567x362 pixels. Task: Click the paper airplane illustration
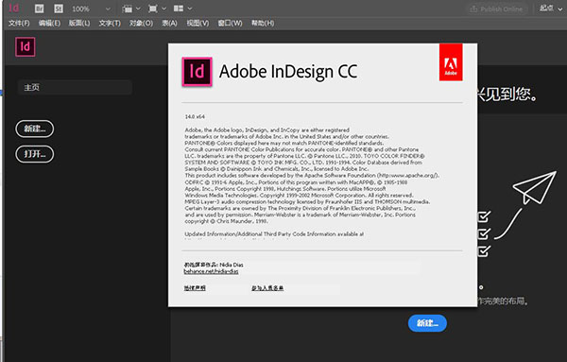(x=535, y=188)
